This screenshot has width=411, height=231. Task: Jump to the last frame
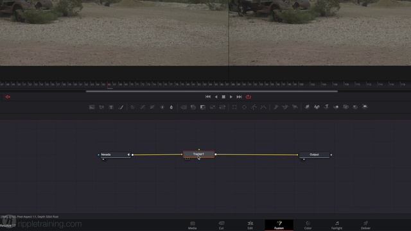239,97
